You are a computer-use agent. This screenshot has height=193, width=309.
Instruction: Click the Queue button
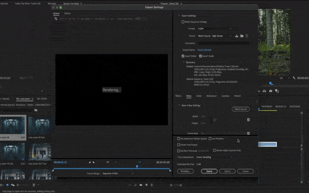[209, 171]
